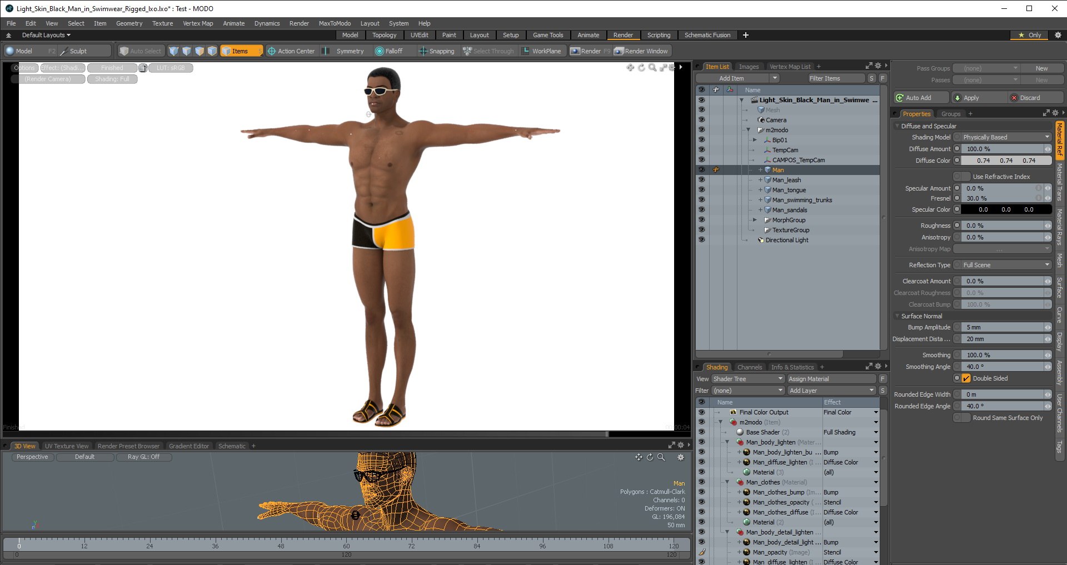Toggle visibility of Base Shader layer

click(701, 432)
